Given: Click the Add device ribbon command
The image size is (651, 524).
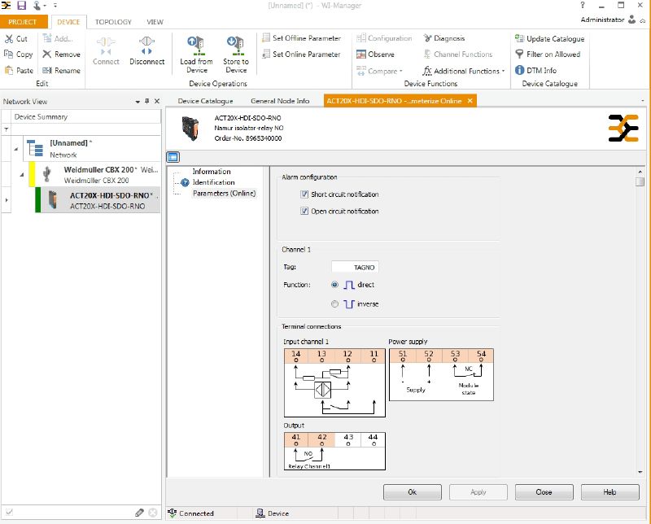Looking at the screenshot, I should click(57, 38).
